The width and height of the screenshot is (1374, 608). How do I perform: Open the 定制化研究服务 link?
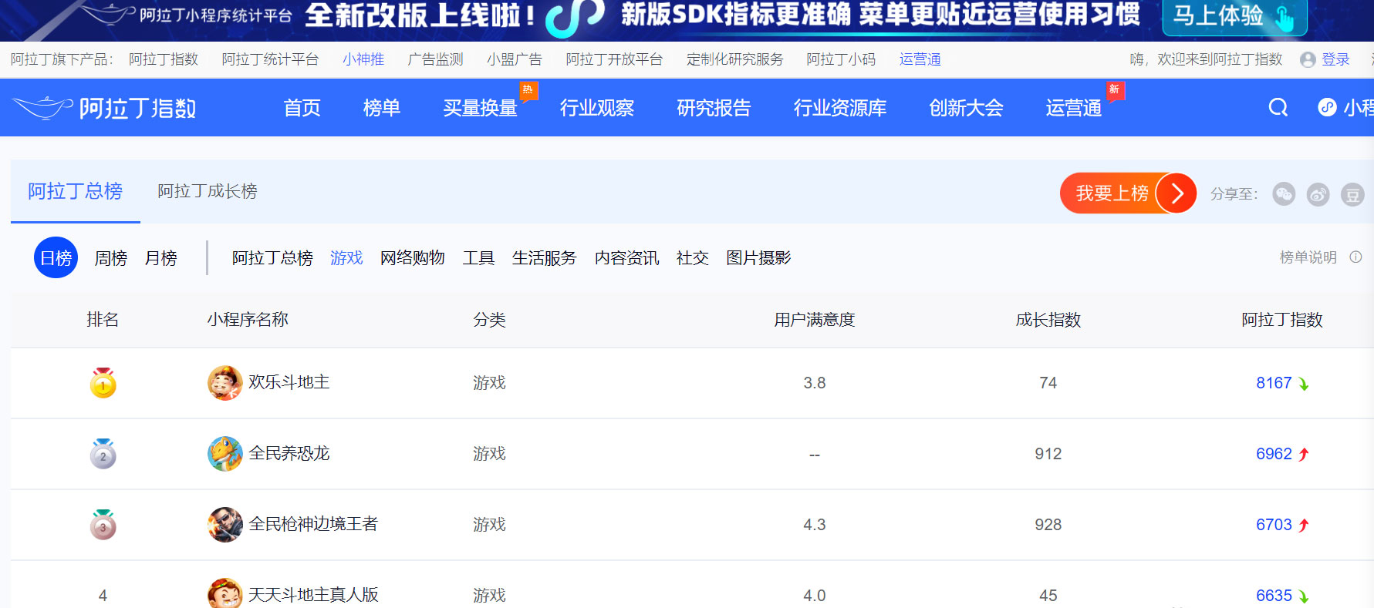735,59
